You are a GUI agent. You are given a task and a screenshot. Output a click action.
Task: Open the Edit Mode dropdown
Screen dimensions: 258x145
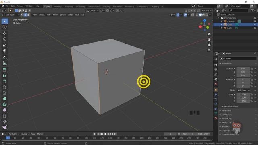click(x=11, y=15)
